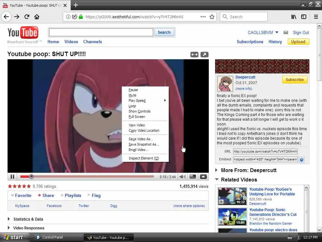Choose Save Video As... menu entry
Screen dimensions: 322x242
pyautogui.click(x=145, y=139)
